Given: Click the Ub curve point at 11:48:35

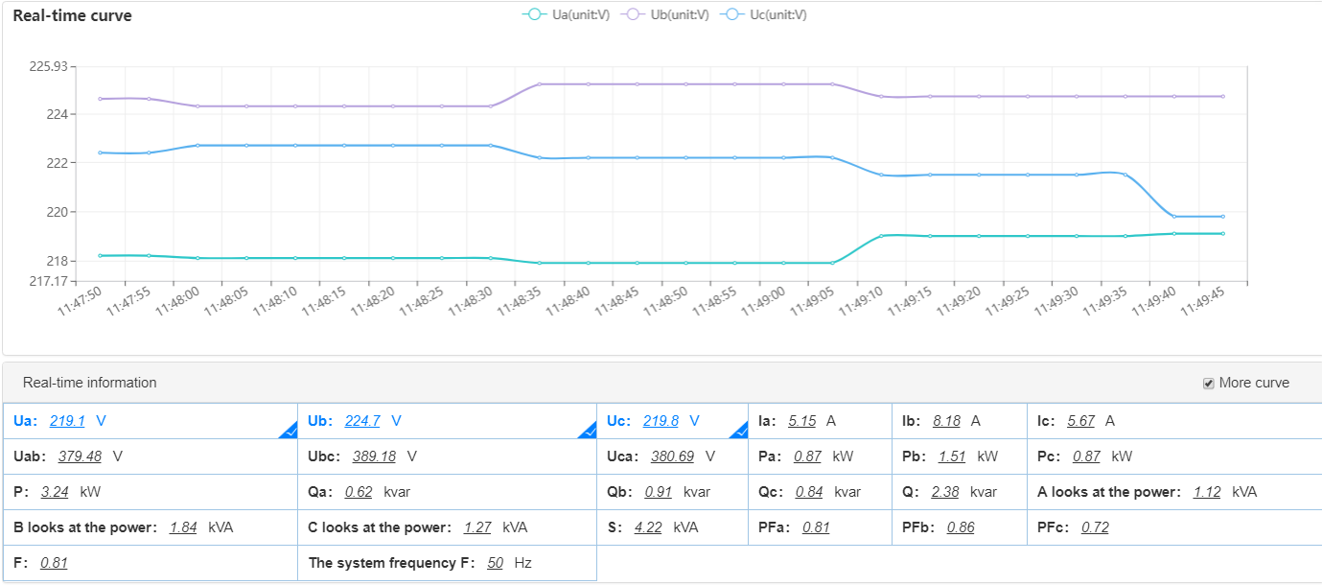Looking at the screenshot, I should coord(540,84).
